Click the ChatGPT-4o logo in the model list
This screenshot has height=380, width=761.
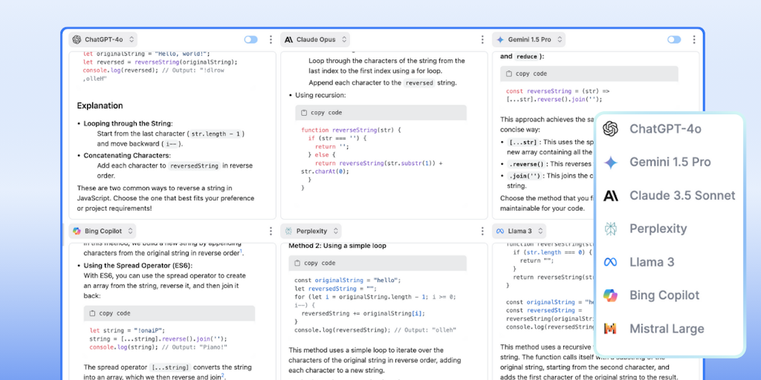point(610,129)
